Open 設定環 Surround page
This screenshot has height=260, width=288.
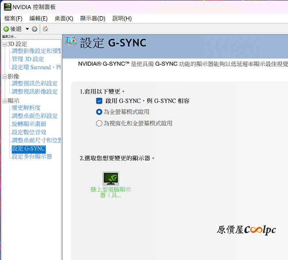click(x=36, y=67)
